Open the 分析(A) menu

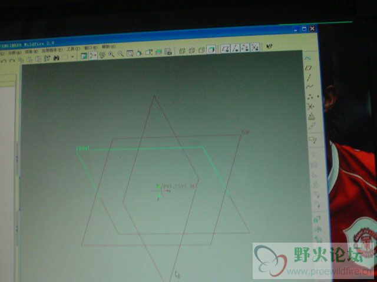14,52
